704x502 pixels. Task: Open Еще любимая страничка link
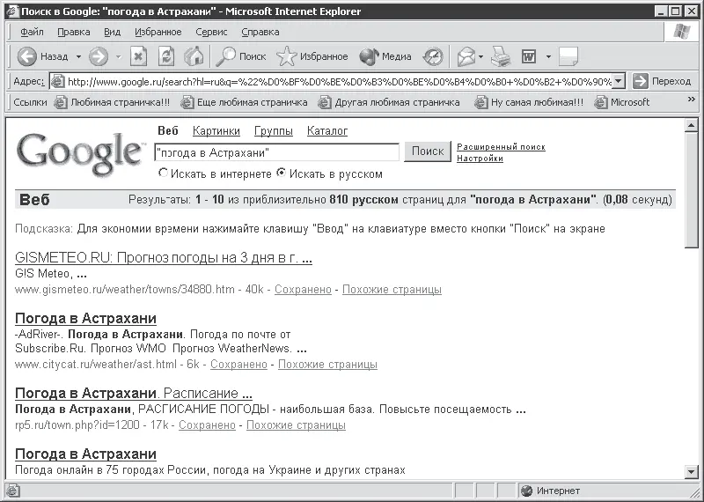pos(244,102)
